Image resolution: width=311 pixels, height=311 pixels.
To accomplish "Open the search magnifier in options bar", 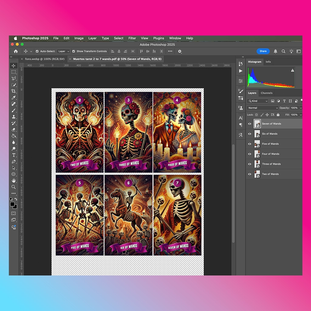I will [x=283, y=51].
